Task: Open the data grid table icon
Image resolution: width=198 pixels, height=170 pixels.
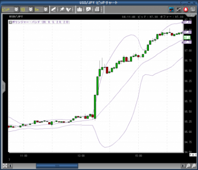Action: click(x=97, y=9)
